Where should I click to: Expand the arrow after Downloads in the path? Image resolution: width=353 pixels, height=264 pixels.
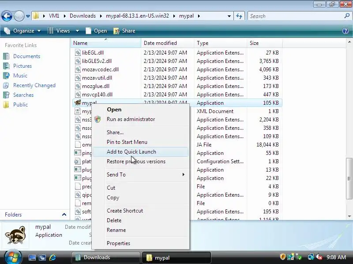point(101,16)
